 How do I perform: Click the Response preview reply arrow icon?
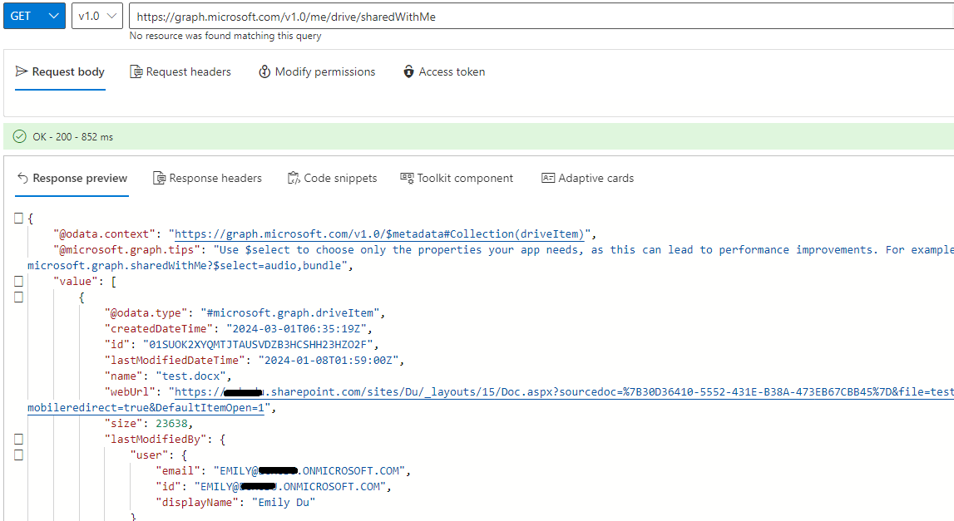pos(22,178)
